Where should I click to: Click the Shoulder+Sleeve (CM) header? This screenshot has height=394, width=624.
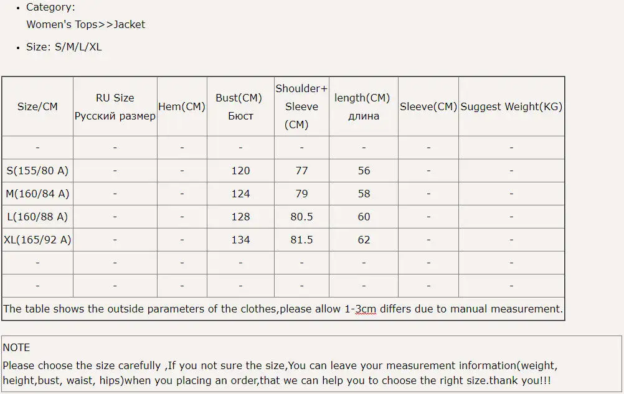[301, 106]
